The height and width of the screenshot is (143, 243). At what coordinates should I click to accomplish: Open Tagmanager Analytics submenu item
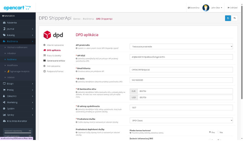(18, 71)
